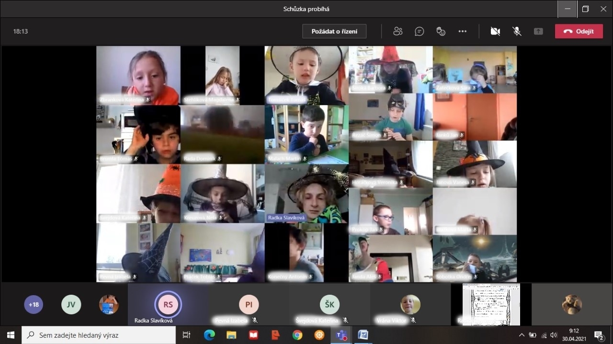Click the Windows search input field
Screen dimensions: 613x344
point(99,335)
